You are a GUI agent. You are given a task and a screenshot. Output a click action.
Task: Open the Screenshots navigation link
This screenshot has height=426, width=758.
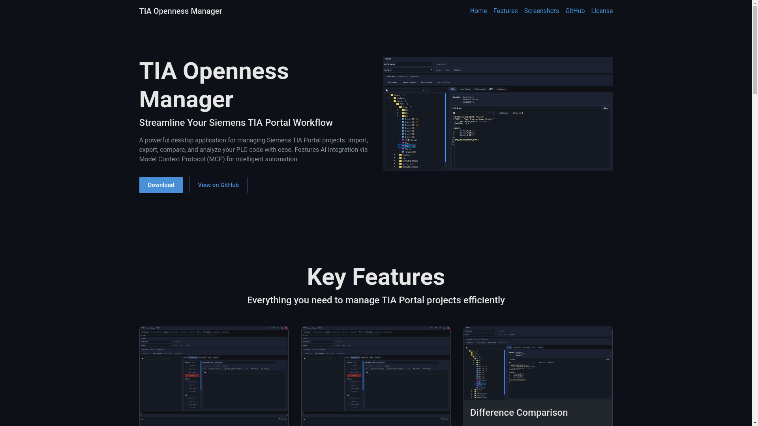coord(541,11)
